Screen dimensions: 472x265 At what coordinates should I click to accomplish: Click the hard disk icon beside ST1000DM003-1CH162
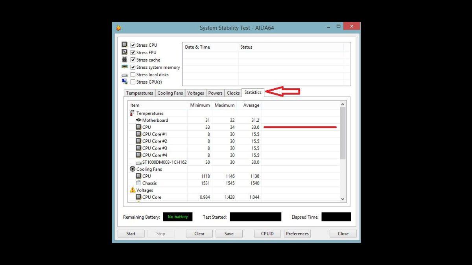pos(138,162)
